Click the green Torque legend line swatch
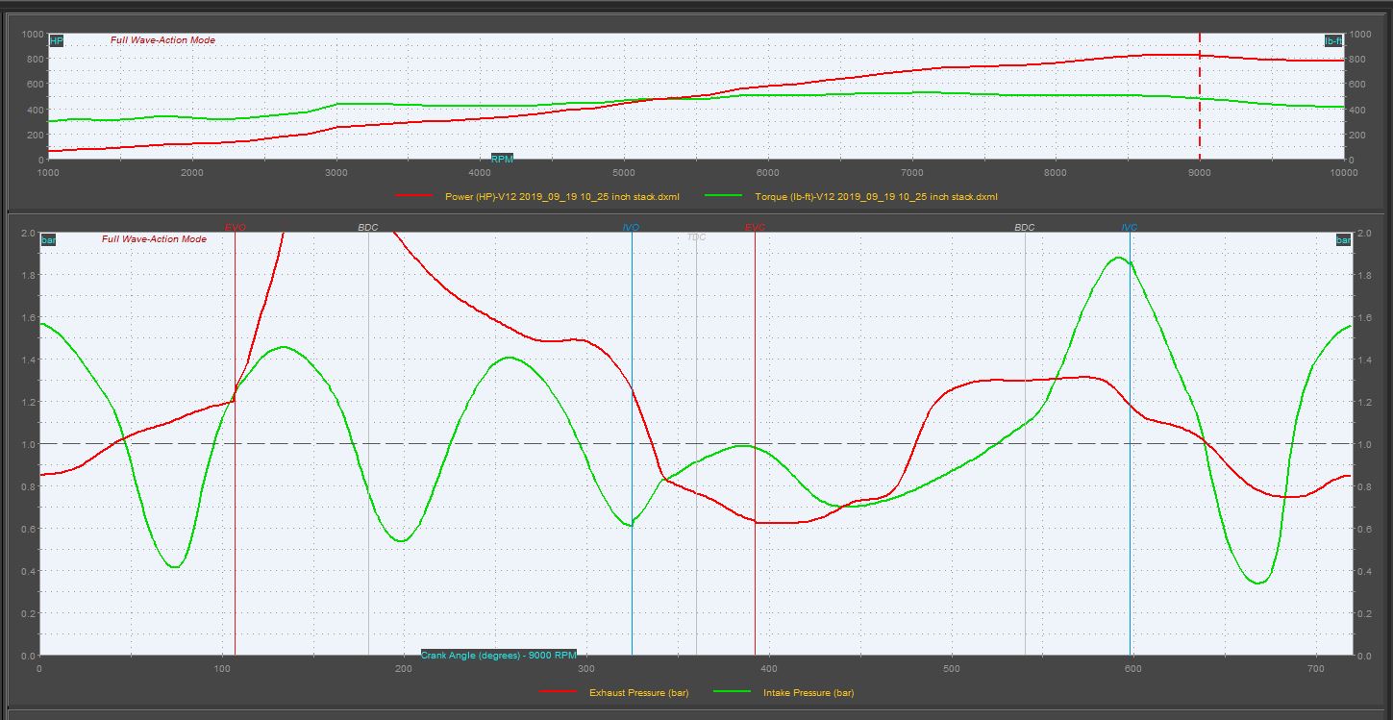 point(723,196)
